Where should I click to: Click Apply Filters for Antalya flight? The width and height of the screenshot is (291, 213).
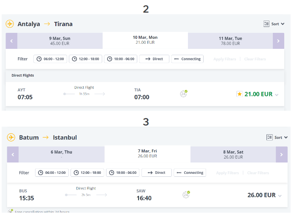click(225, 59)
